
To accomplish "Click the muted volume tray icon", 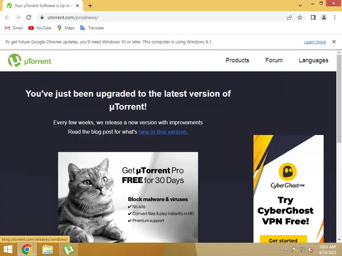I will point(311,250).
